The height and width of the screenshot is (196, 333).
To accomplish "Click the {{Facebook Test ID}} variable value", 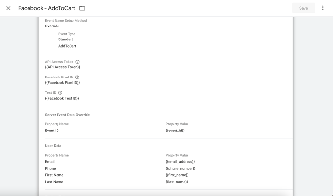I will pyautogui.click(x=62, y=98).
